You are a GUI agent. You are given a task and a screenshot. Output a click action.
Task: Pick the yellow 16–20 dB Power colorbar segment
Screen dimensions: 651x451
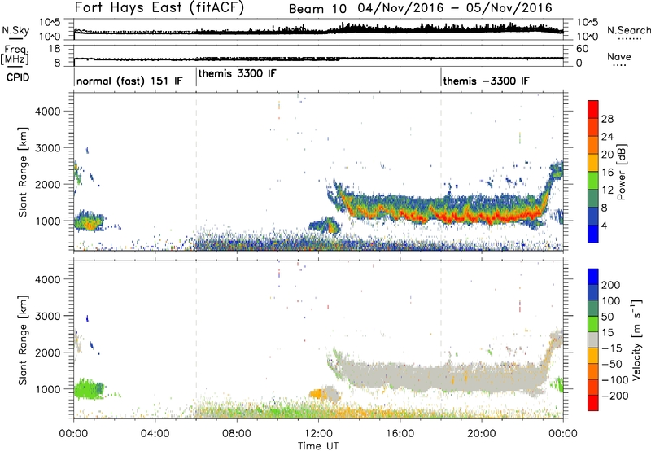[593, 163]
